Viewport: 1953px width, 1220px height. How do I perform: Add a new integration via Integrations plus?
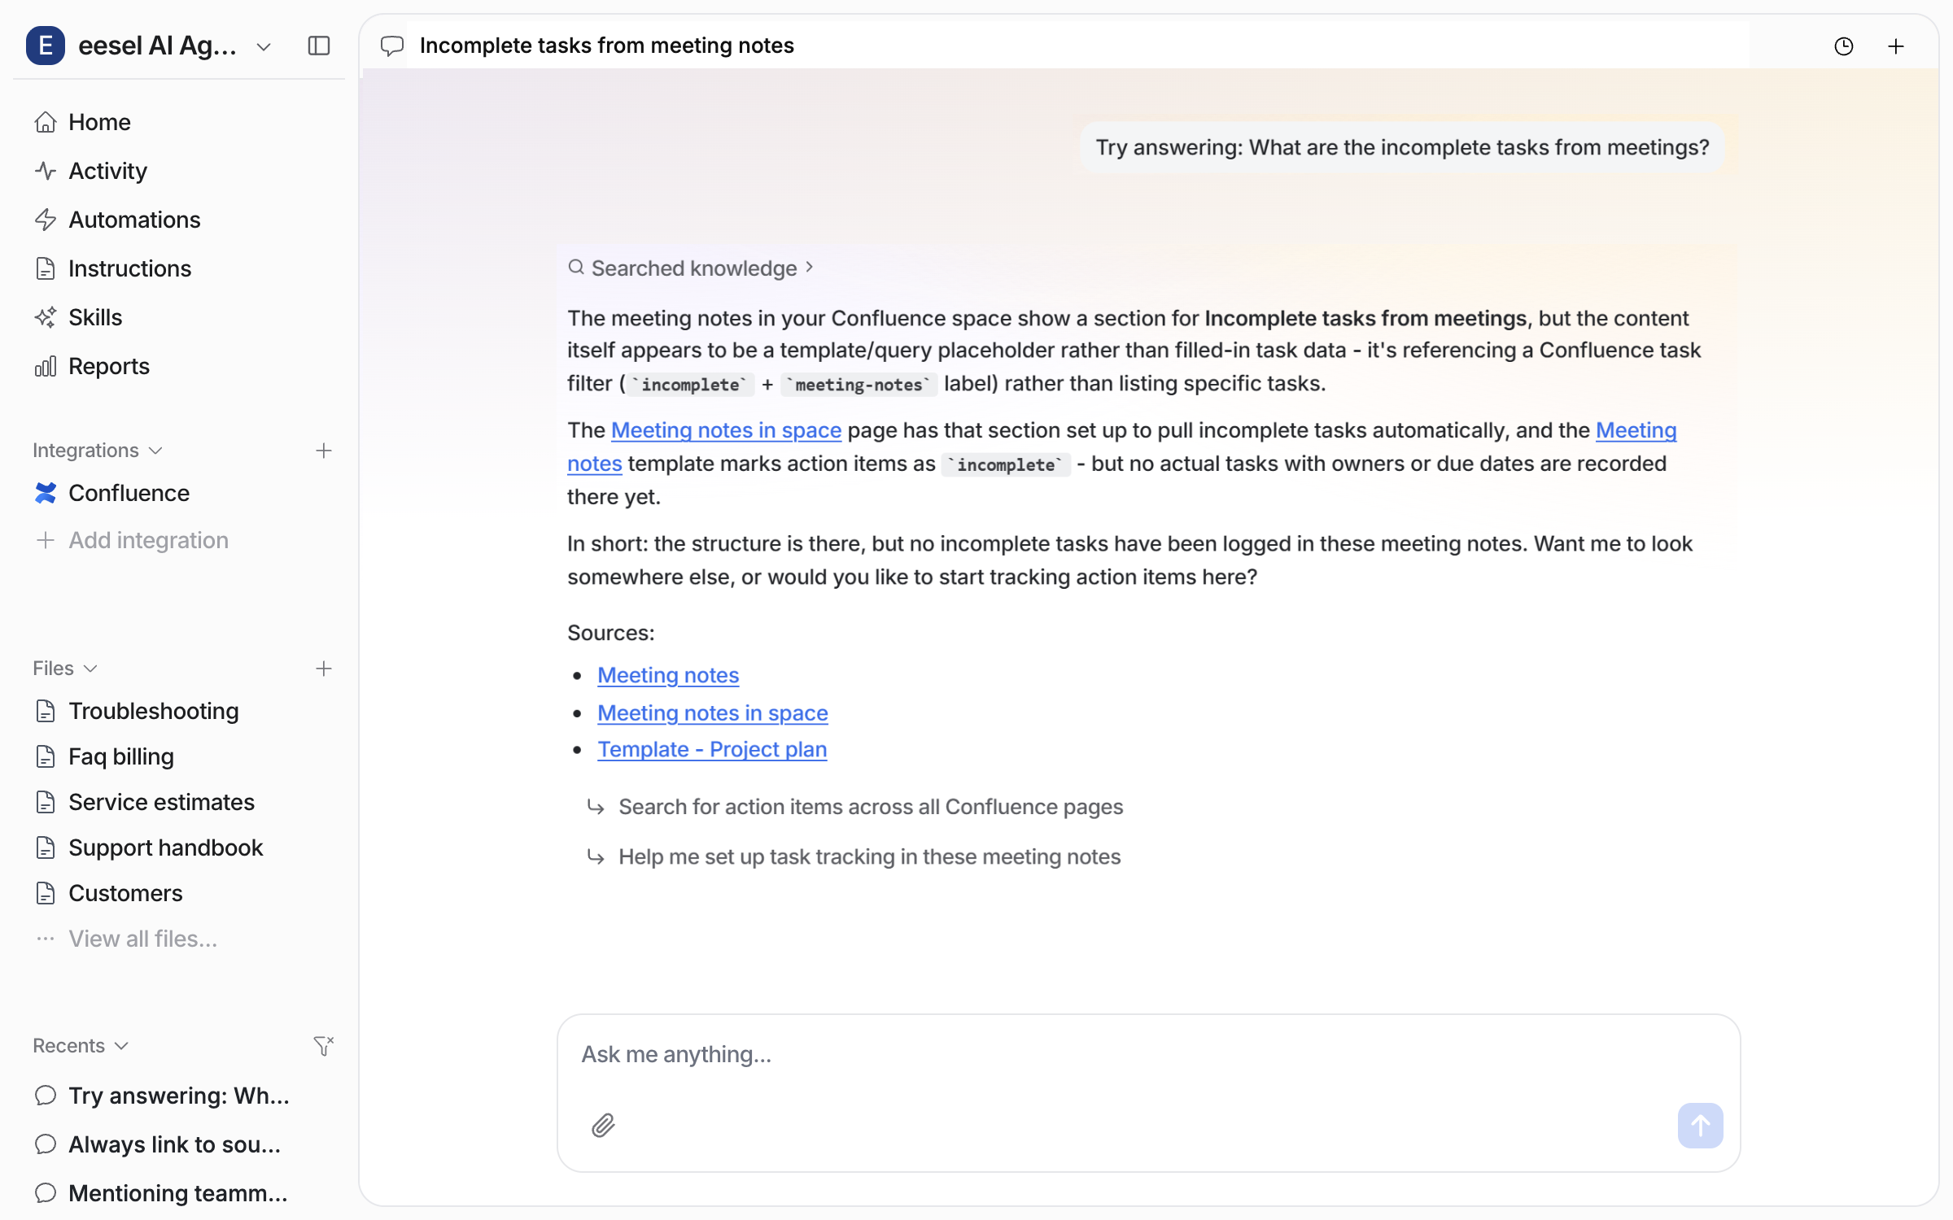(x=324, y=451)
